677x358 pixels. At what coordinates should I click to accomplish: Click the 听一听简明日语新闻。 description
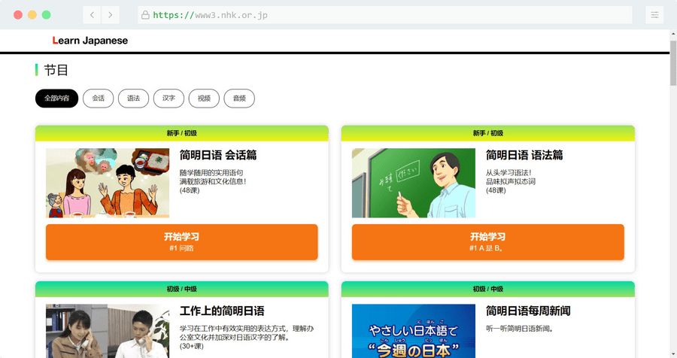519,329
